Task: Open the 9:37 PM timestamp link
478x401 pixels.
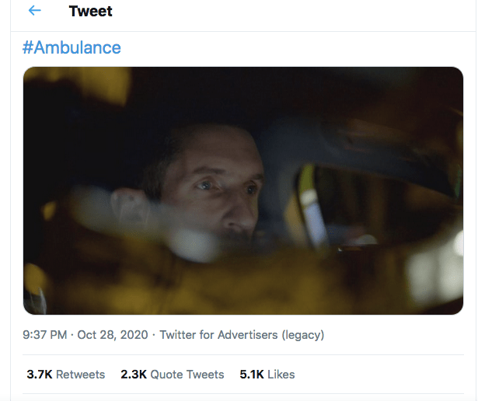Action: pyautogui.click(x=45, y=335)
